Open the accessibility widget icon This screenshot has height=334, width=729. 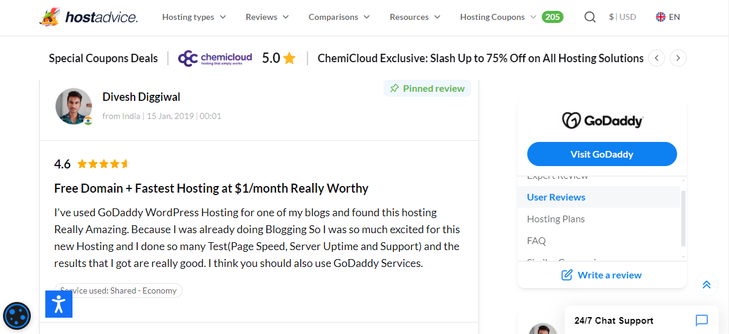[59, 304]
